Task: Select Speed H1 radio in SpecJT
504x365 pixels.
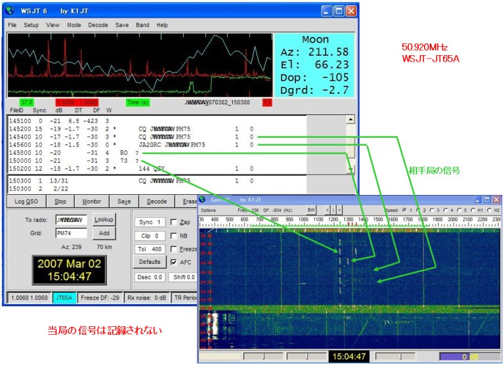Action: 473,210
